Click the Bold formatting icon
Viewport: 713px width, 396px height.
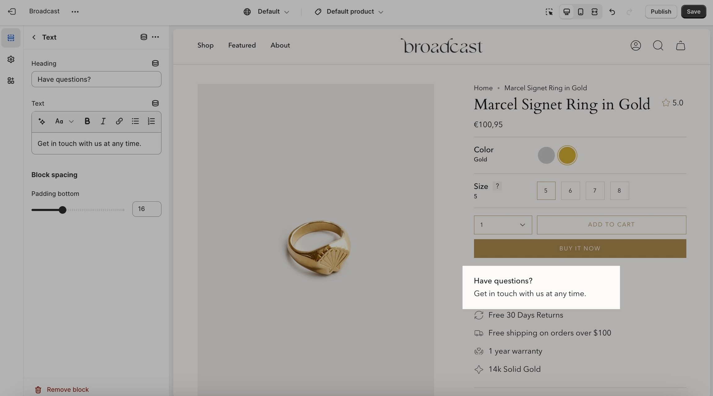[87, 121]
